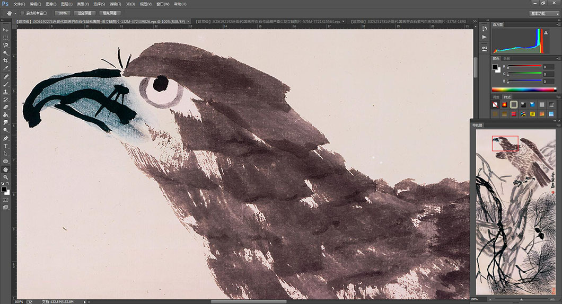Switch to the 色板 swatches tab
Screen dimensions: 562x304
click(506, 58)
